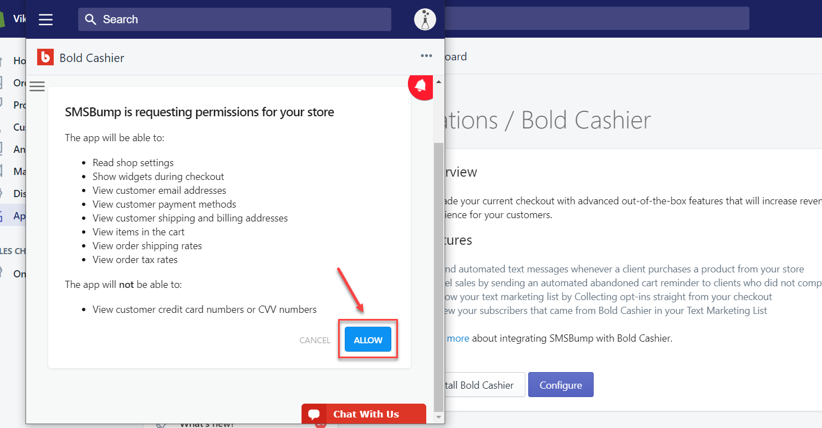Image resolution: width=822 pixels, height=428 pixels.
Task: Click the red notification bell icon
Action: (421, 86)
